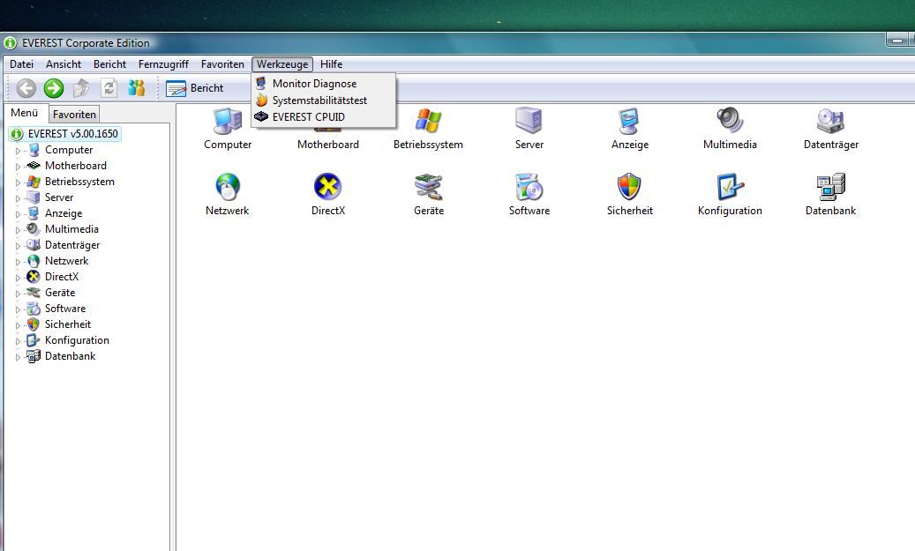This screenshot has width=915, height=551.
Task: Open the Server tower icon in main pane
Action: pos(529,121)
